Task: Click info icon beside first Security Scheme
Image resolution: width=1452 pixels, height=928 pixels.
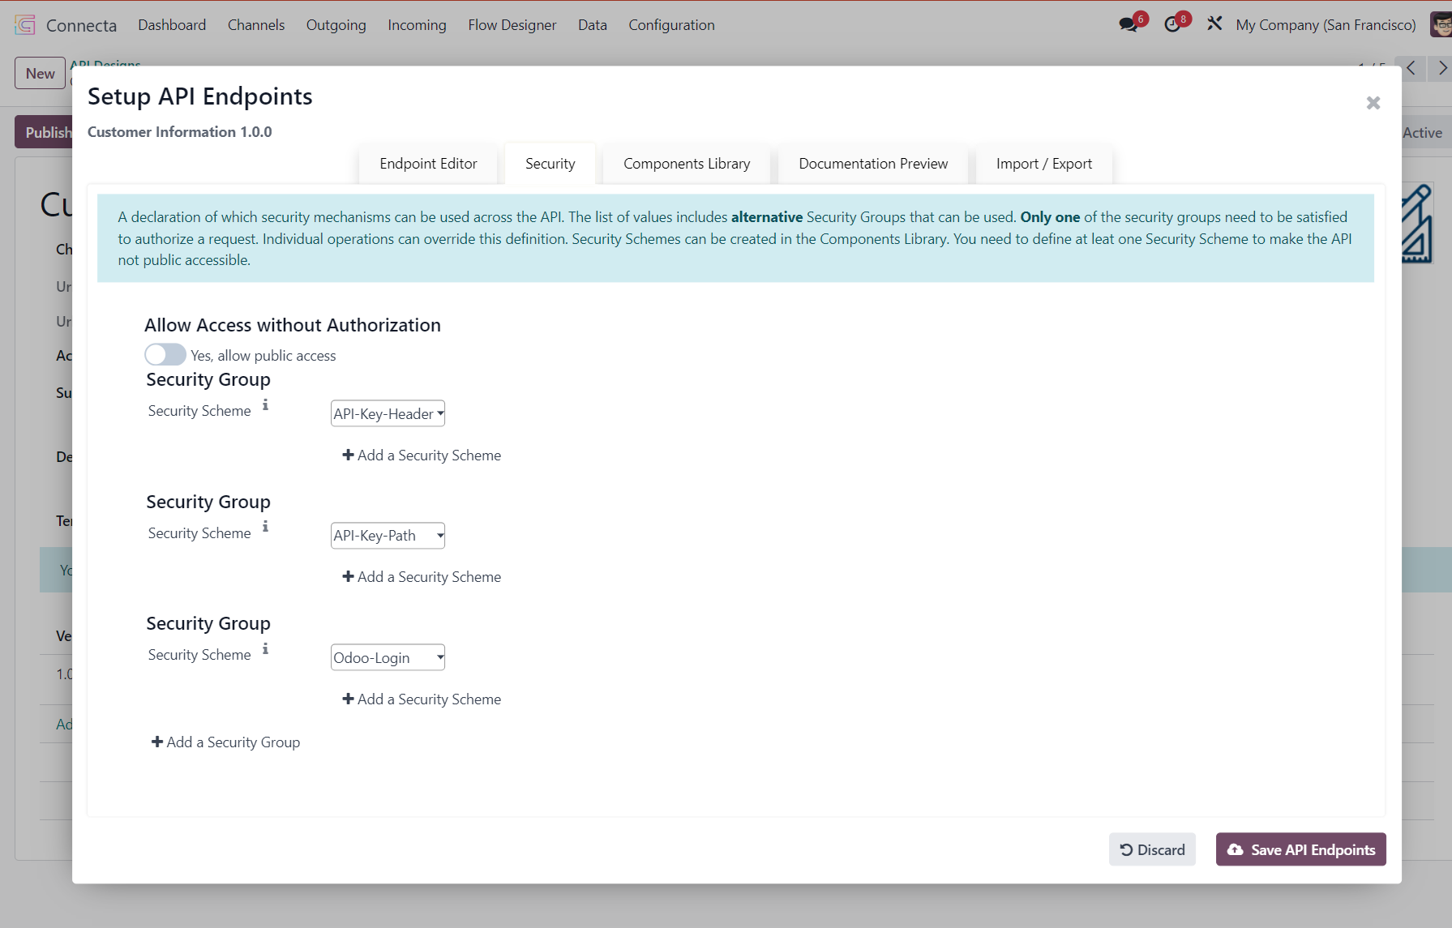Action: point(265,404)
